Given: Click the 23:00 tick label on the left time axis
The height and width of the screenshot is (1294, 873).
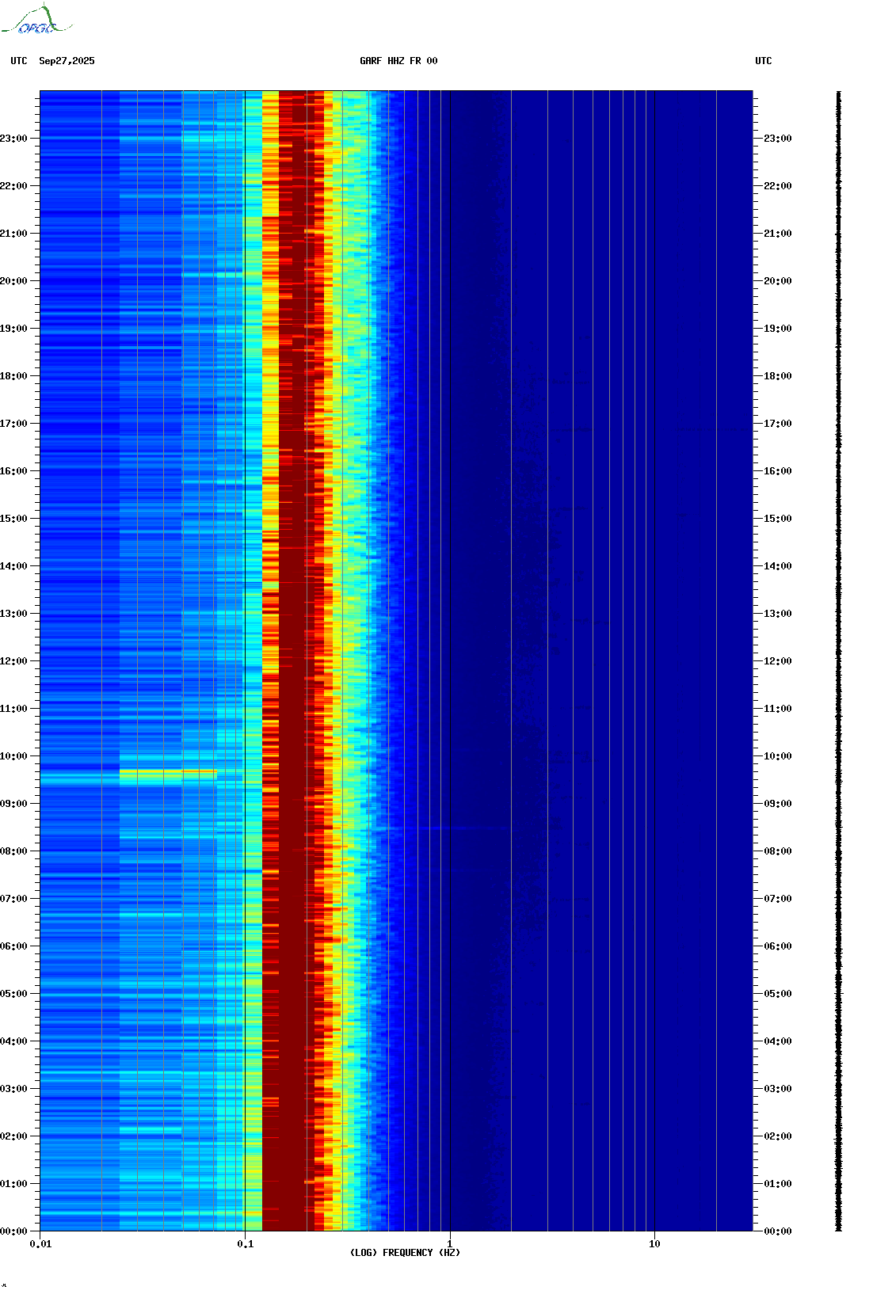Looking at the screenshot, I should click(13, 139).
